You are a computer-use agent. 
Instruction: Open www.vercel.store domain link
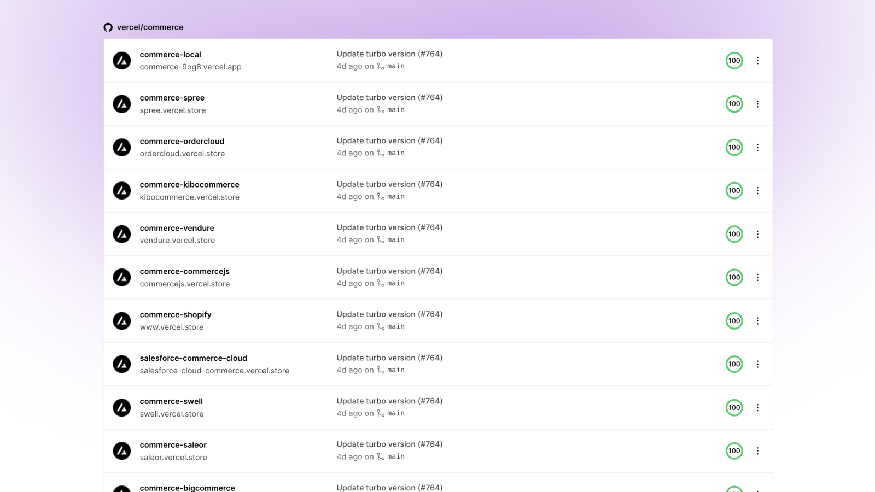tap(171, 327)
